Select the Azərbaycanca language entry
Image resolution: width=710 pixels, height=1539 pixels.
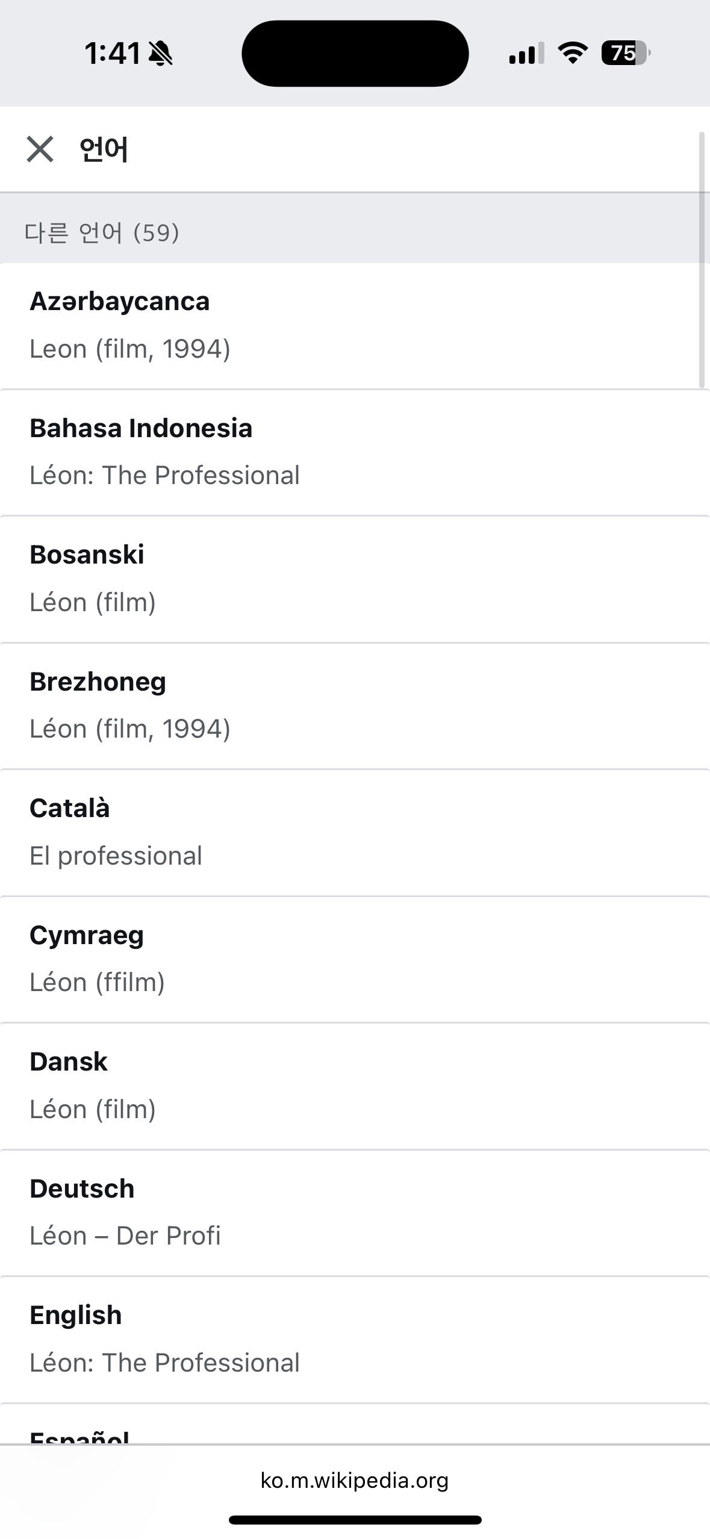coord(355,326)
